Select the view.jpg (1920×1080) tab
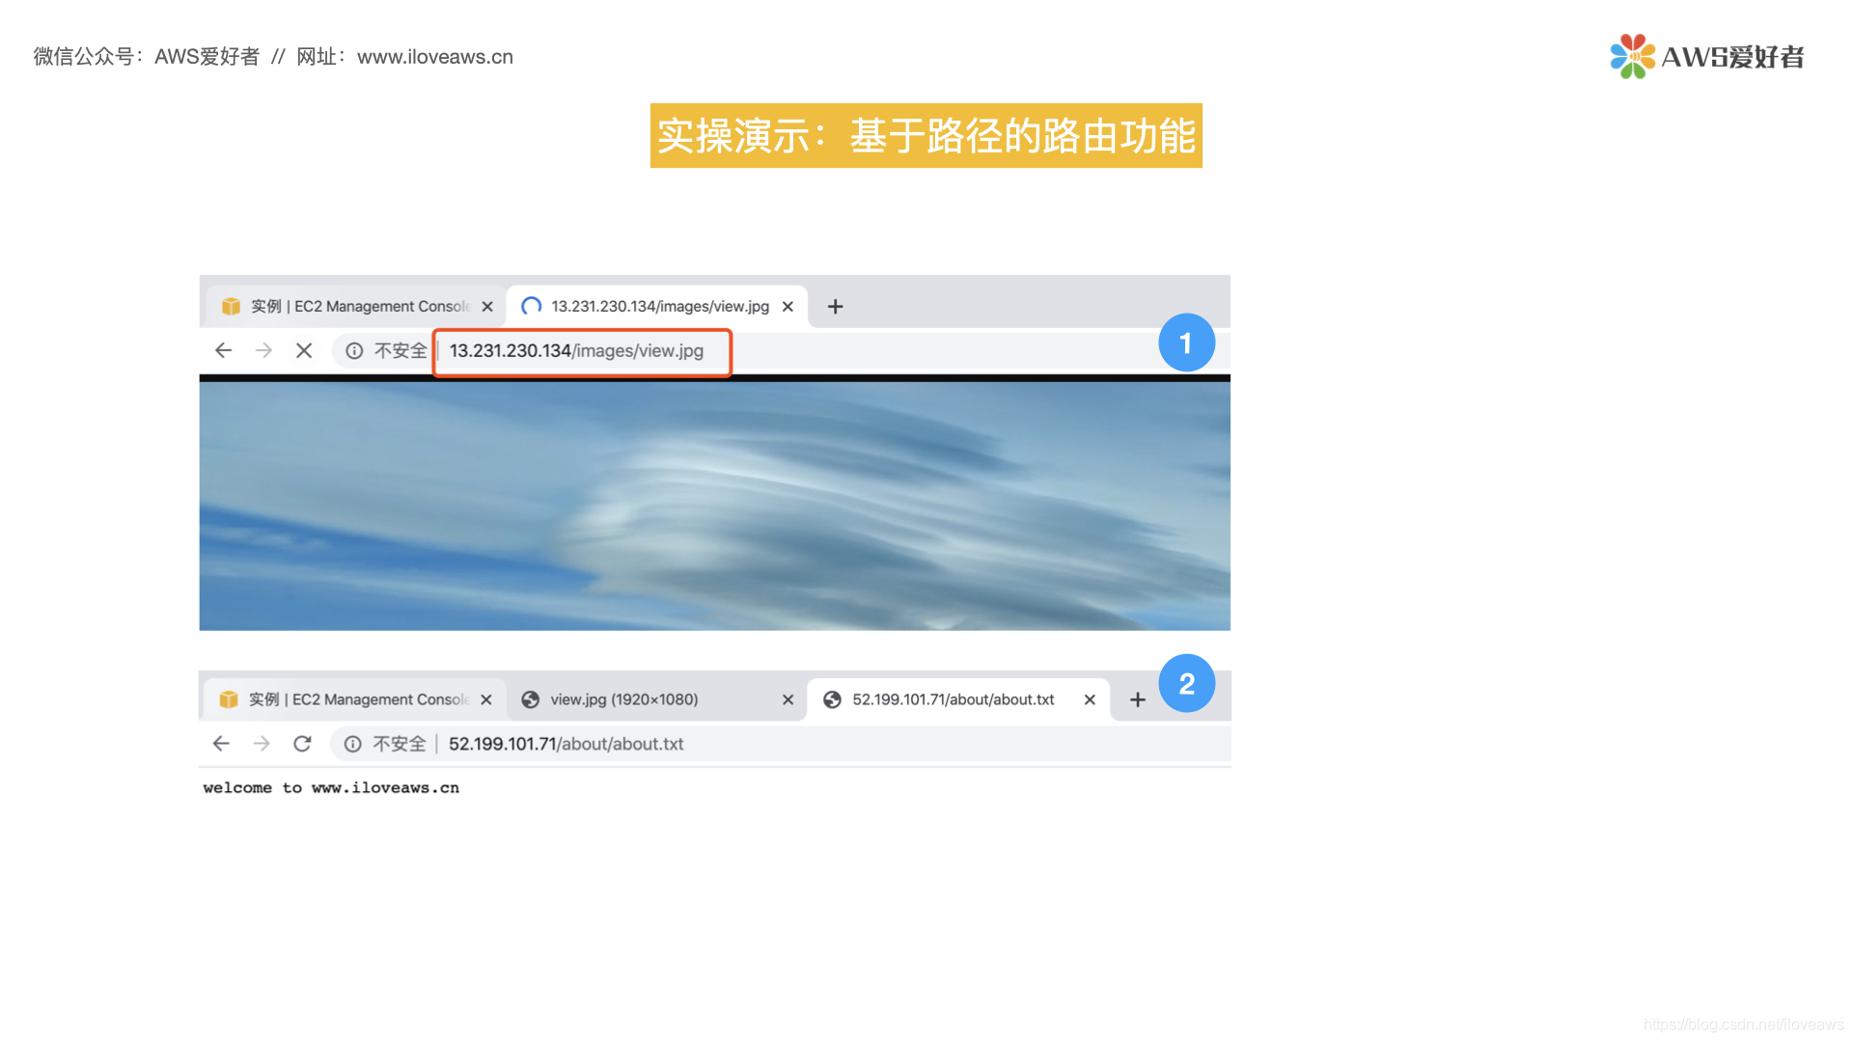Screen dimensions: 1853x1042 (x=656, y=699)
